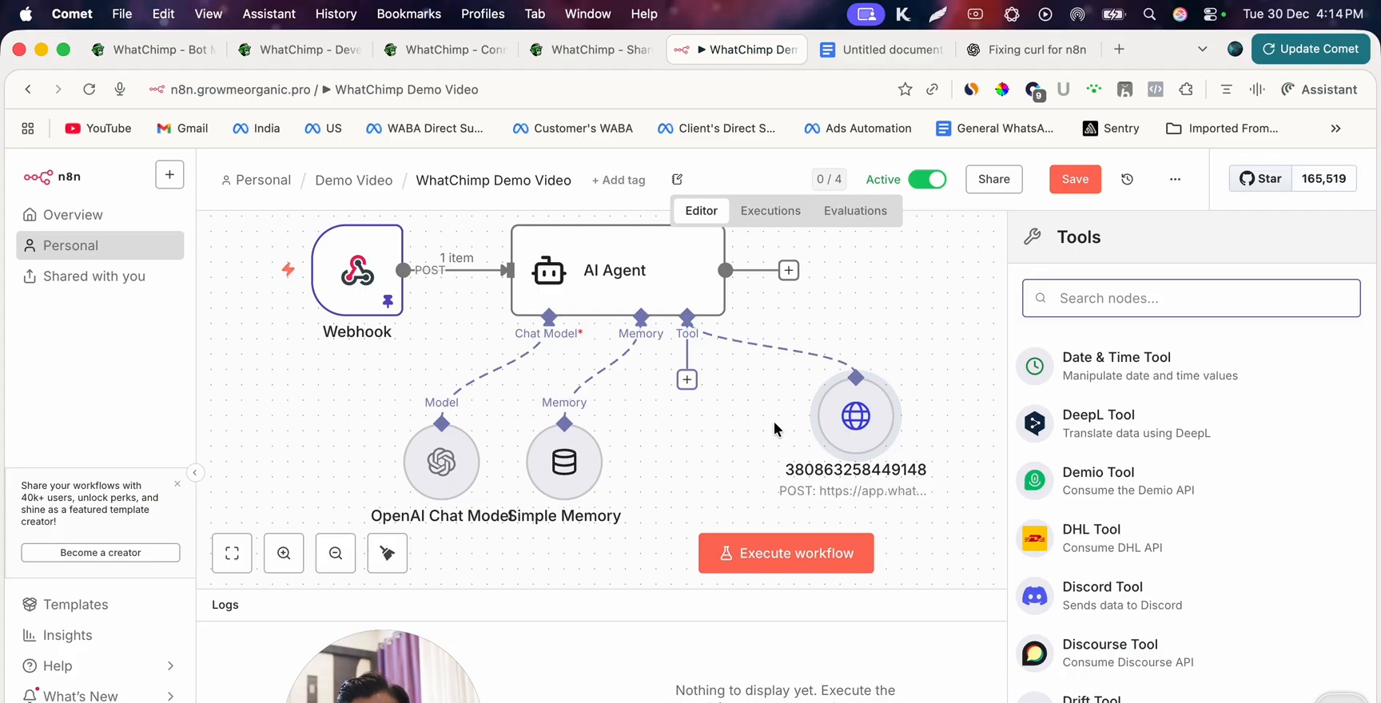Star n8n on GitHub

(1260, 179)
